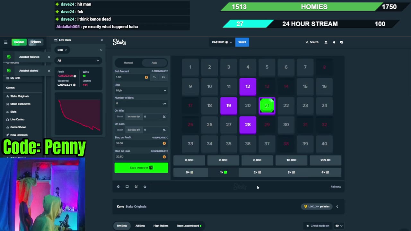
Task: Toggle On Loss Increase by option
Action: [134, 130]
